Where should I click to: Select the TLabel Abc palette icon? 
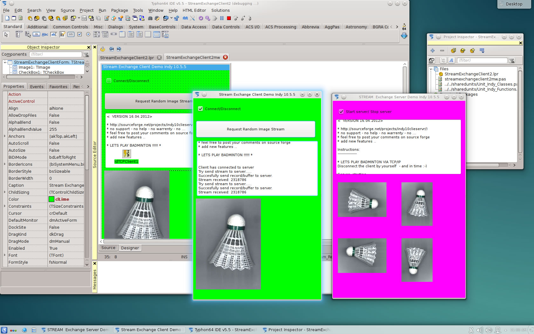[x=45, y=34]
